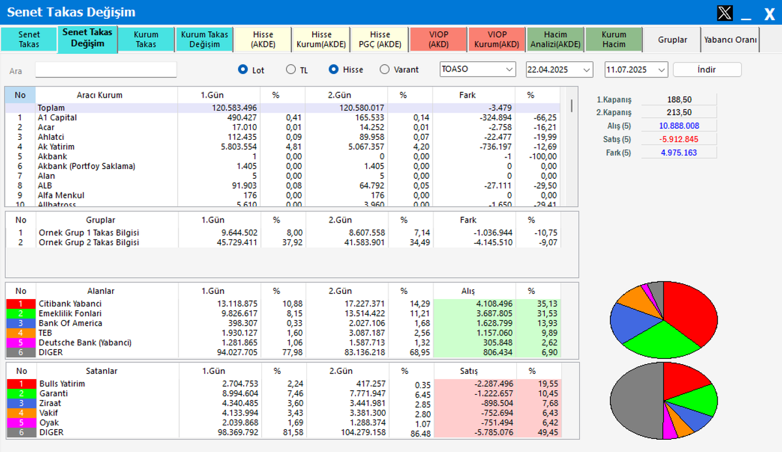Screen dimensions: 782x452
Task: Switch to the Yabancı Oranı tab
Action: tap(731, 40)
